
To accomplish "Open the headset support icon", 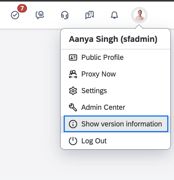I will click(65, 15).
